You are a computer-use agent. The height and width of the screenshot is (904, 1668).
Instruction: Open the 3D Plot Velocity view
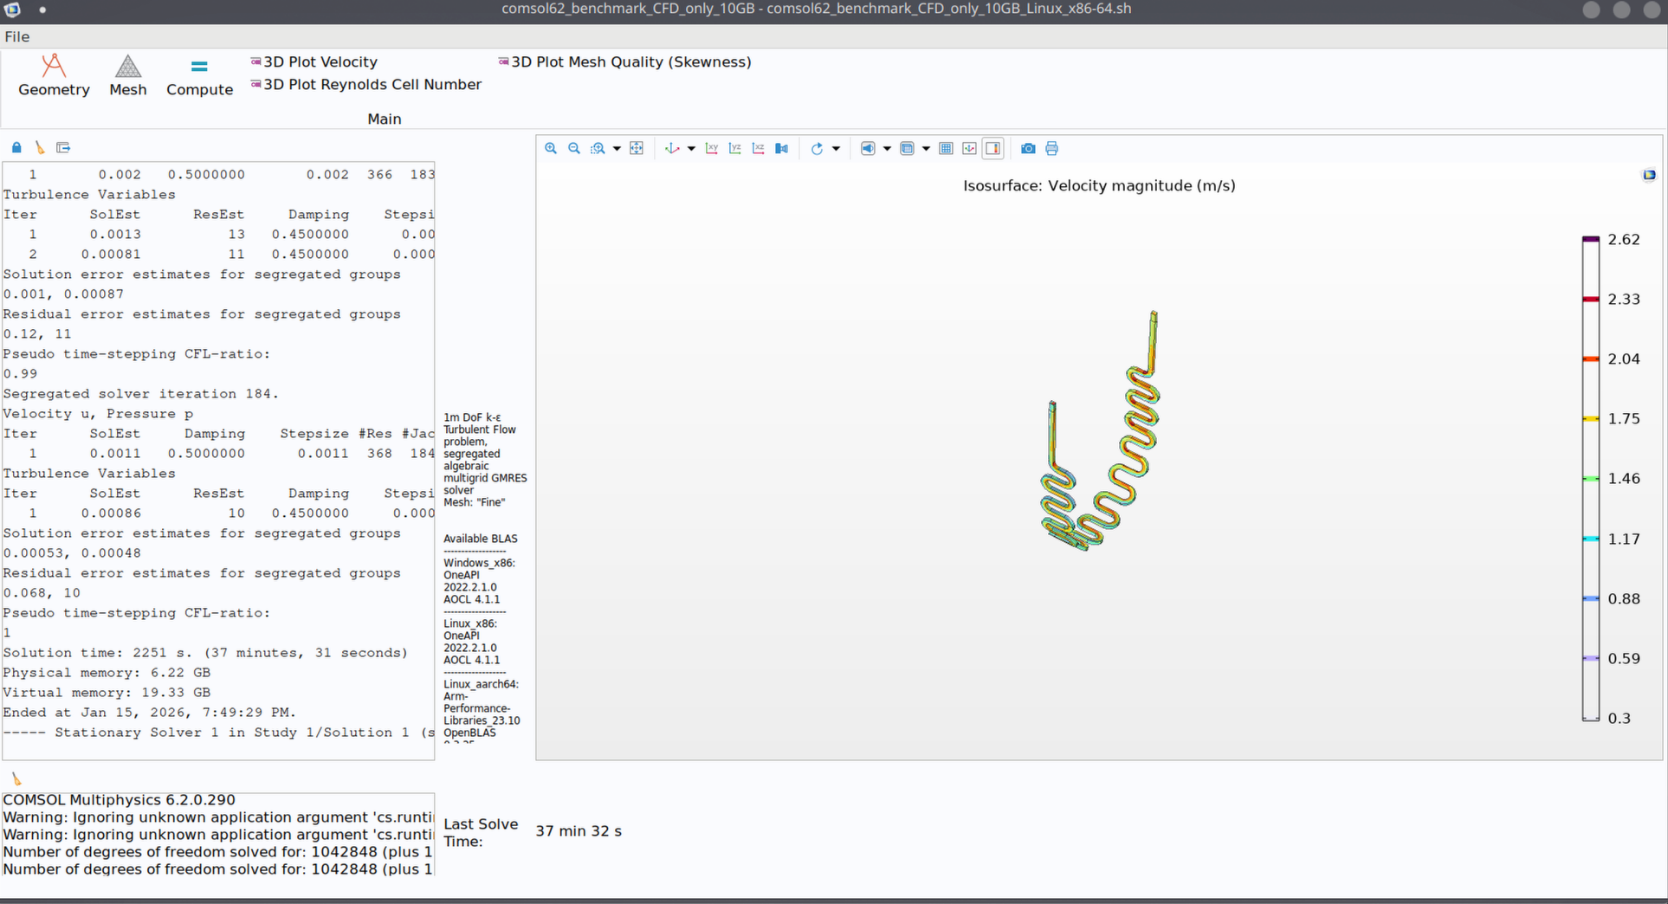click(x=320, y=61)
